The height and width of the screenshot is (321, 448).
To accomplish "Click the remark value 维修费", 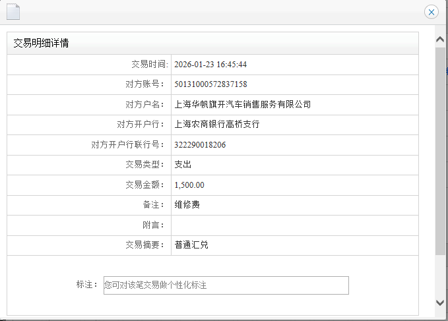I will pos(187,205).
